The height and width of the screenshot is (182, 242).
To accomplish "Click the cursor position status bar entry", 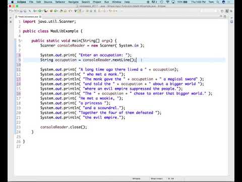I will (x=171, y=178).
